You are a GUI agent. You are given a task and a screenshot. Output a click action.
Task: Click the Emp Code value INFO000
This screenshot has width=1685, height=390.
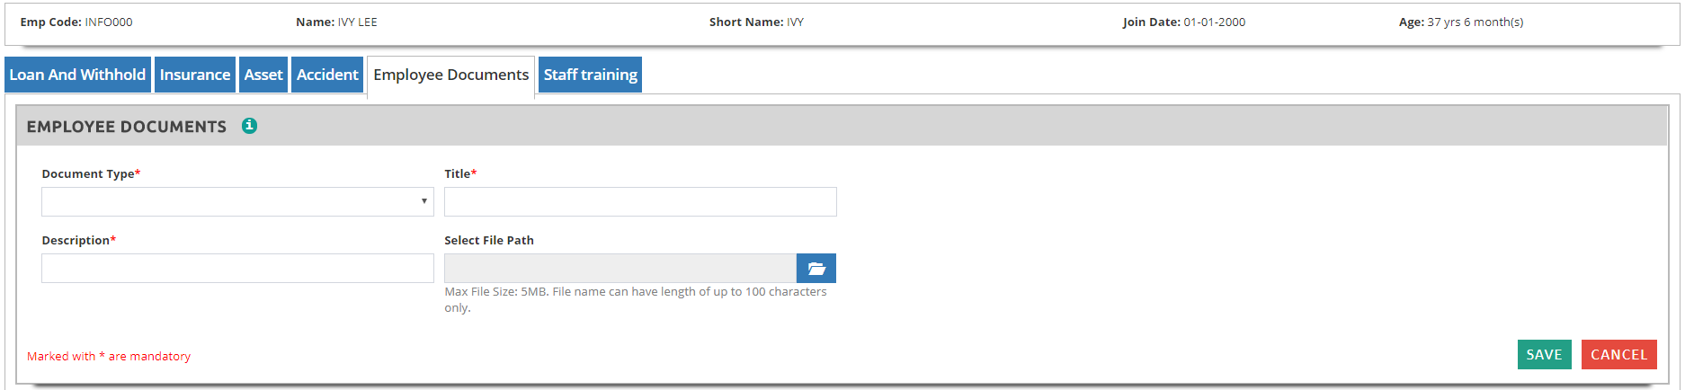[109, 22]
